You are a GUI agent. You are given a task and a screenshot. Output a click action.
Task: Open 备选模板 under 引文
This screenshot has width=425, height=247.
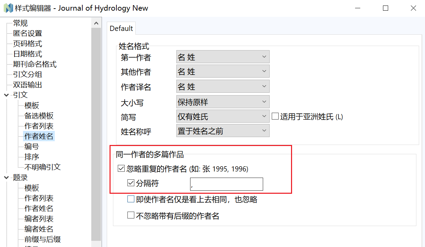point(39,116)
